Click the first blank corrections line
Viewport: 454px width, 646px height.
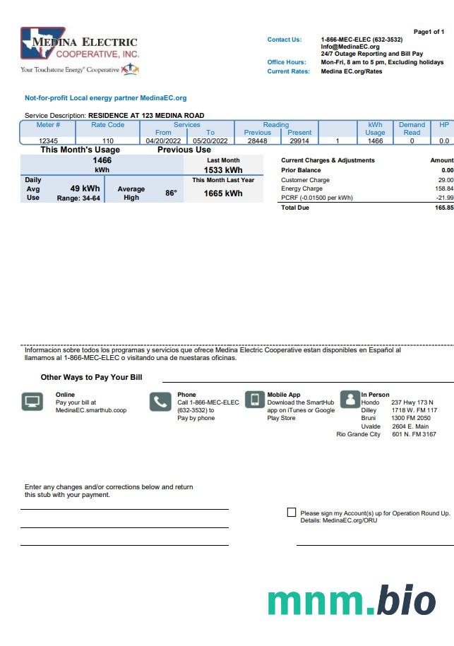click(x=124, y=508)
